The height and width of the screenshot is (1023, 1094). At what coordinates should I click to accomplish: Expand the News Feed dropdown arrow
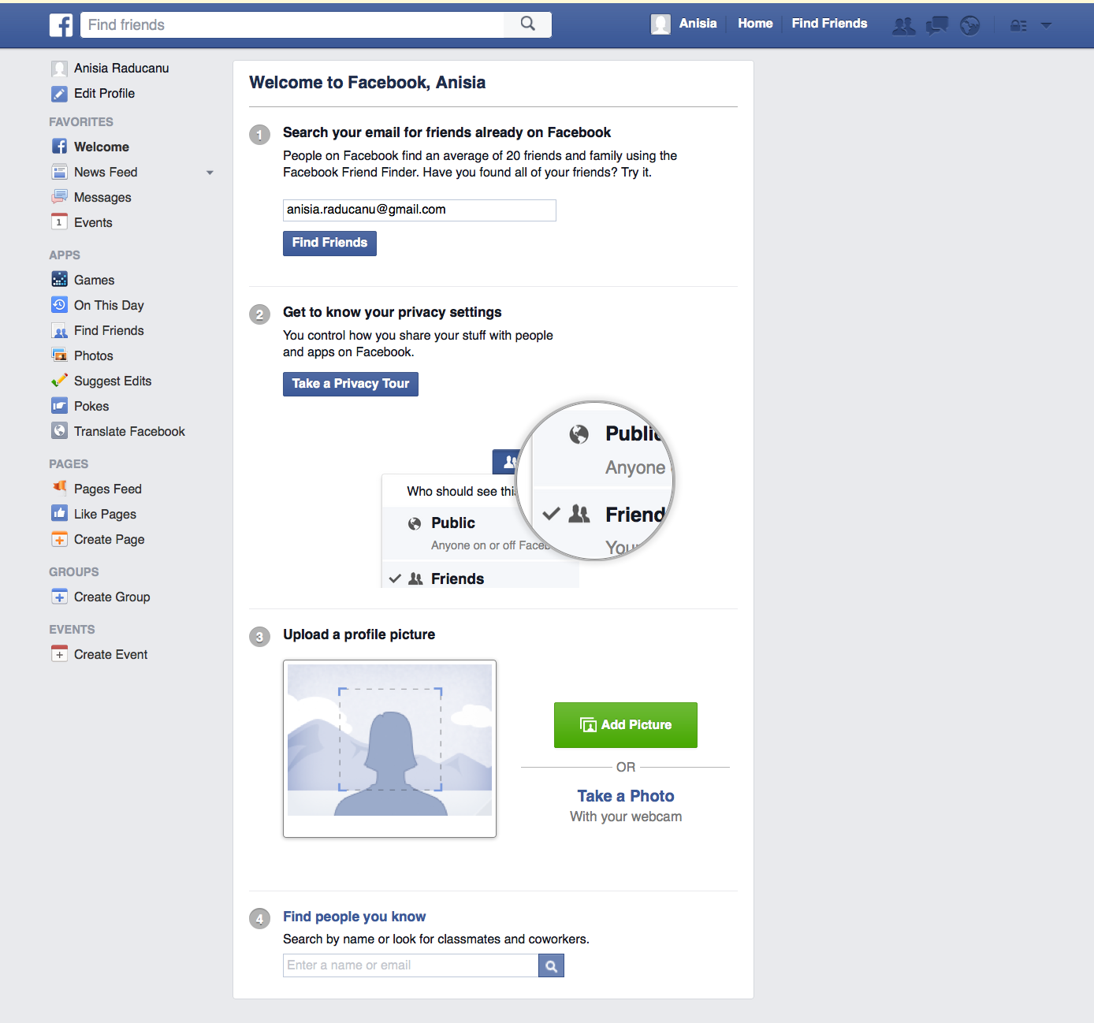coord(210,173)
